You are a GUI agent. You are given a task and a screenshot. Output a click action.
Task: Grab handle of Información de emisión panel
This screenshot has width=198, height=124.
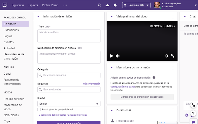pyautogui.click(x=100, y=16)
